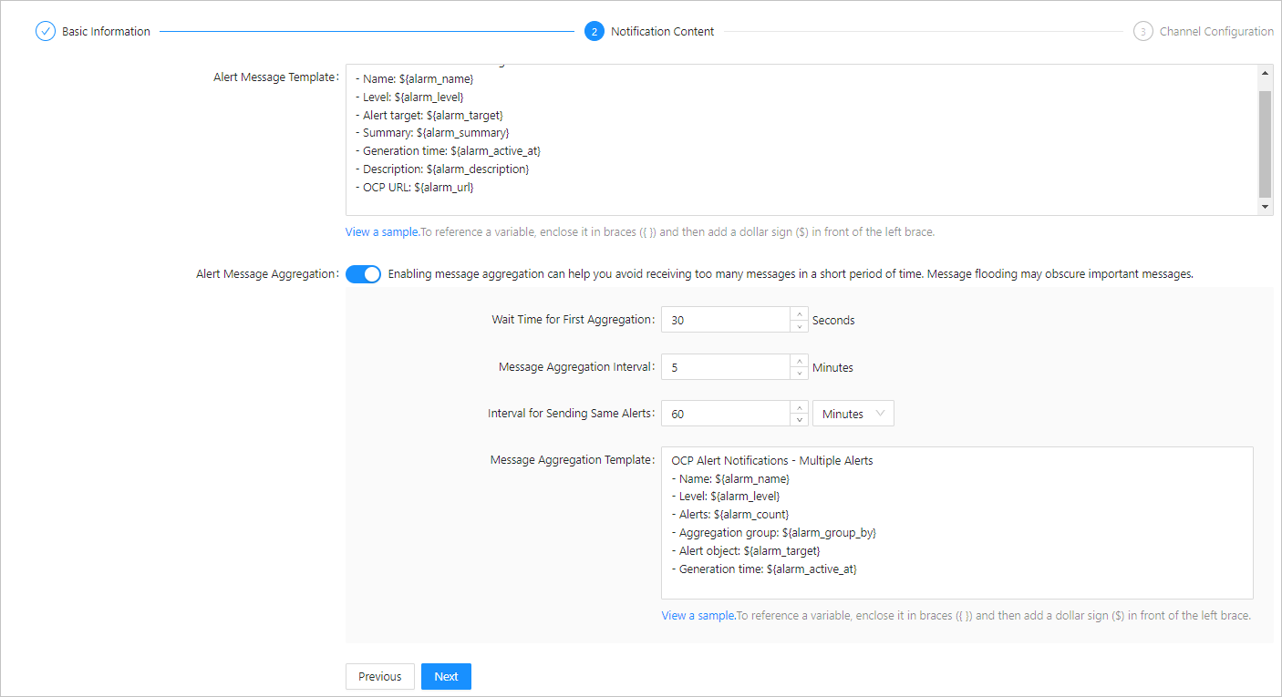Decrease Message Aggregation Interval value
The width and height of the screenshot is (1282, 697).
click(x=799, y=373)
